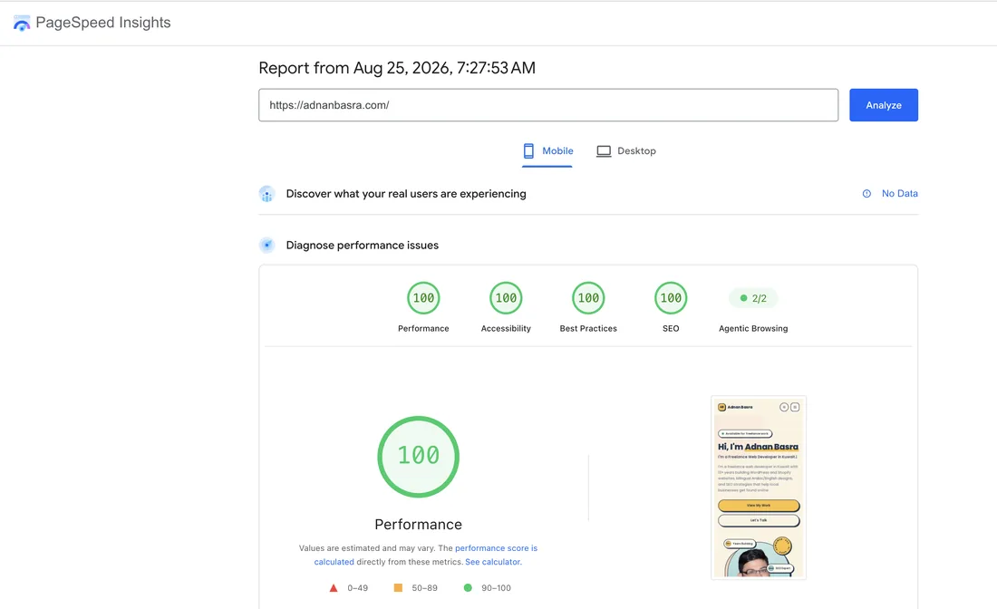
Task: Select the Agentic Browsing 2/2 badge
Action: click(753, 298)
